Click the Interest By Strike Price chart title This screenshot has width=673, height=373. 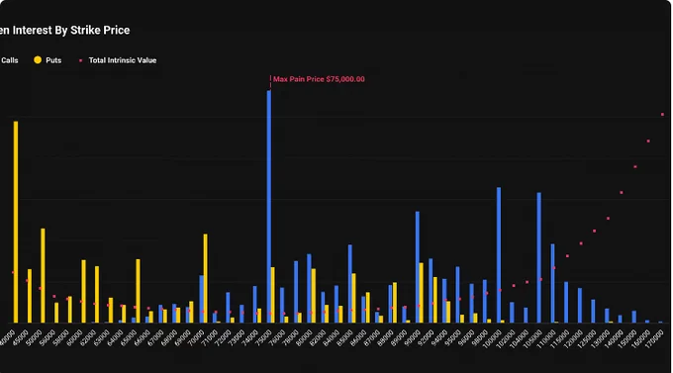[x=64, y=30]
